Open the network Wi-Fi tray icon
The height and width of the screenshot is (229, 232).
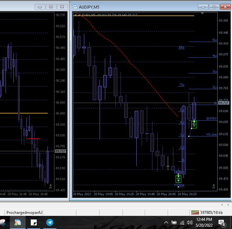coord(182,223)
